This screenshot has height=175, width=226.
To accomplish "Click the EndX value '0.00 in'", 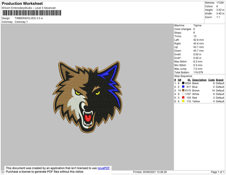I will pyautogui.click(x=197, y=54).
